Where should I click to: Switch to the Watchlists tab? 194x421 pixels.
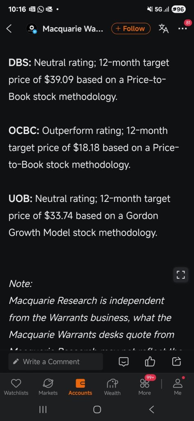(x=16, y=387)
